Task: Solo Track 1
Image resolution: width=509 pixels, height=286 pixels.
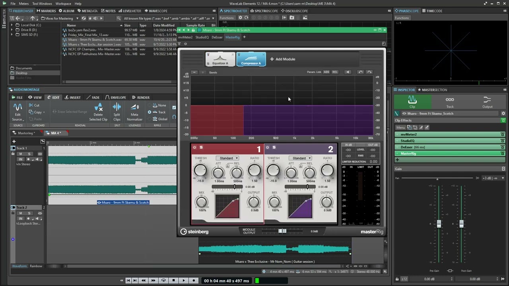Action: point(29,154)
